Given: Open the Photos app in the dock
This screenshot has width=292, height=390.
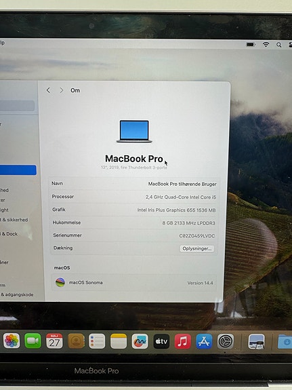Looking at the screenshot, I should click(12, 340).
